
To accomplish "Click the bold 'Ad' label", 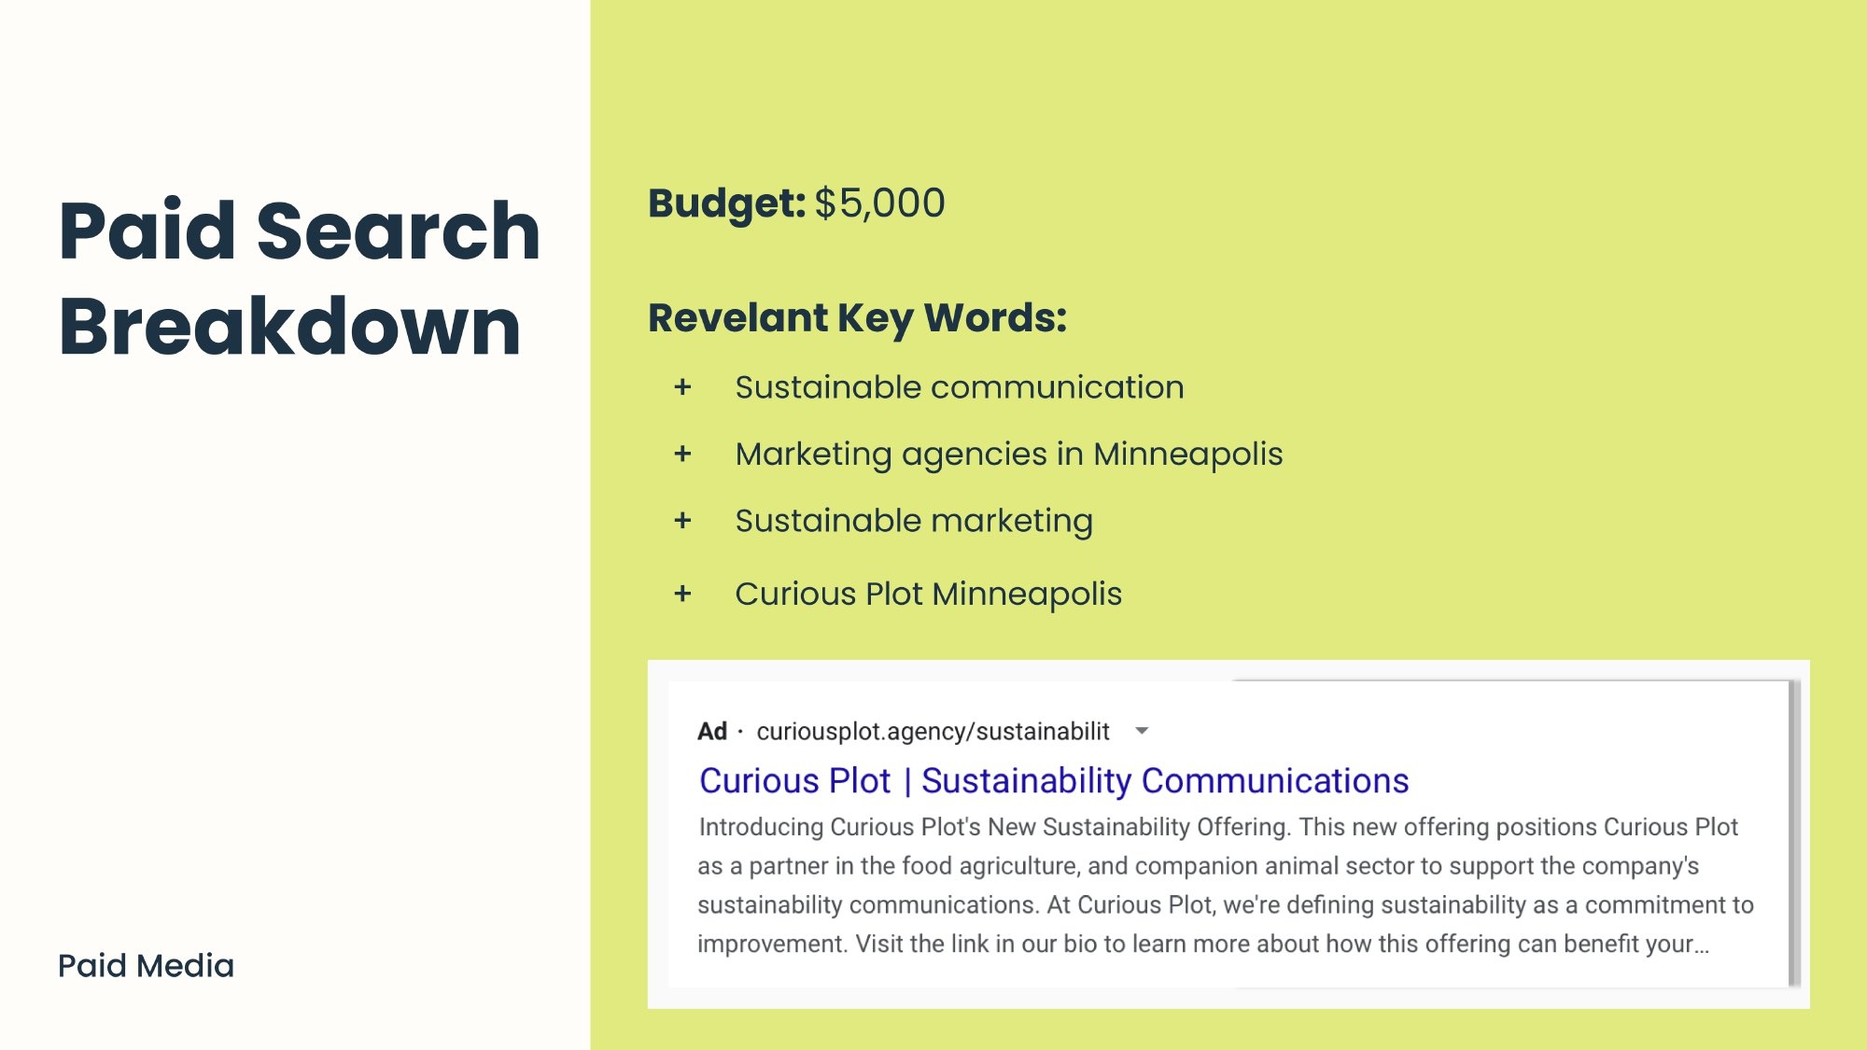I will click(x=712, y=731).
